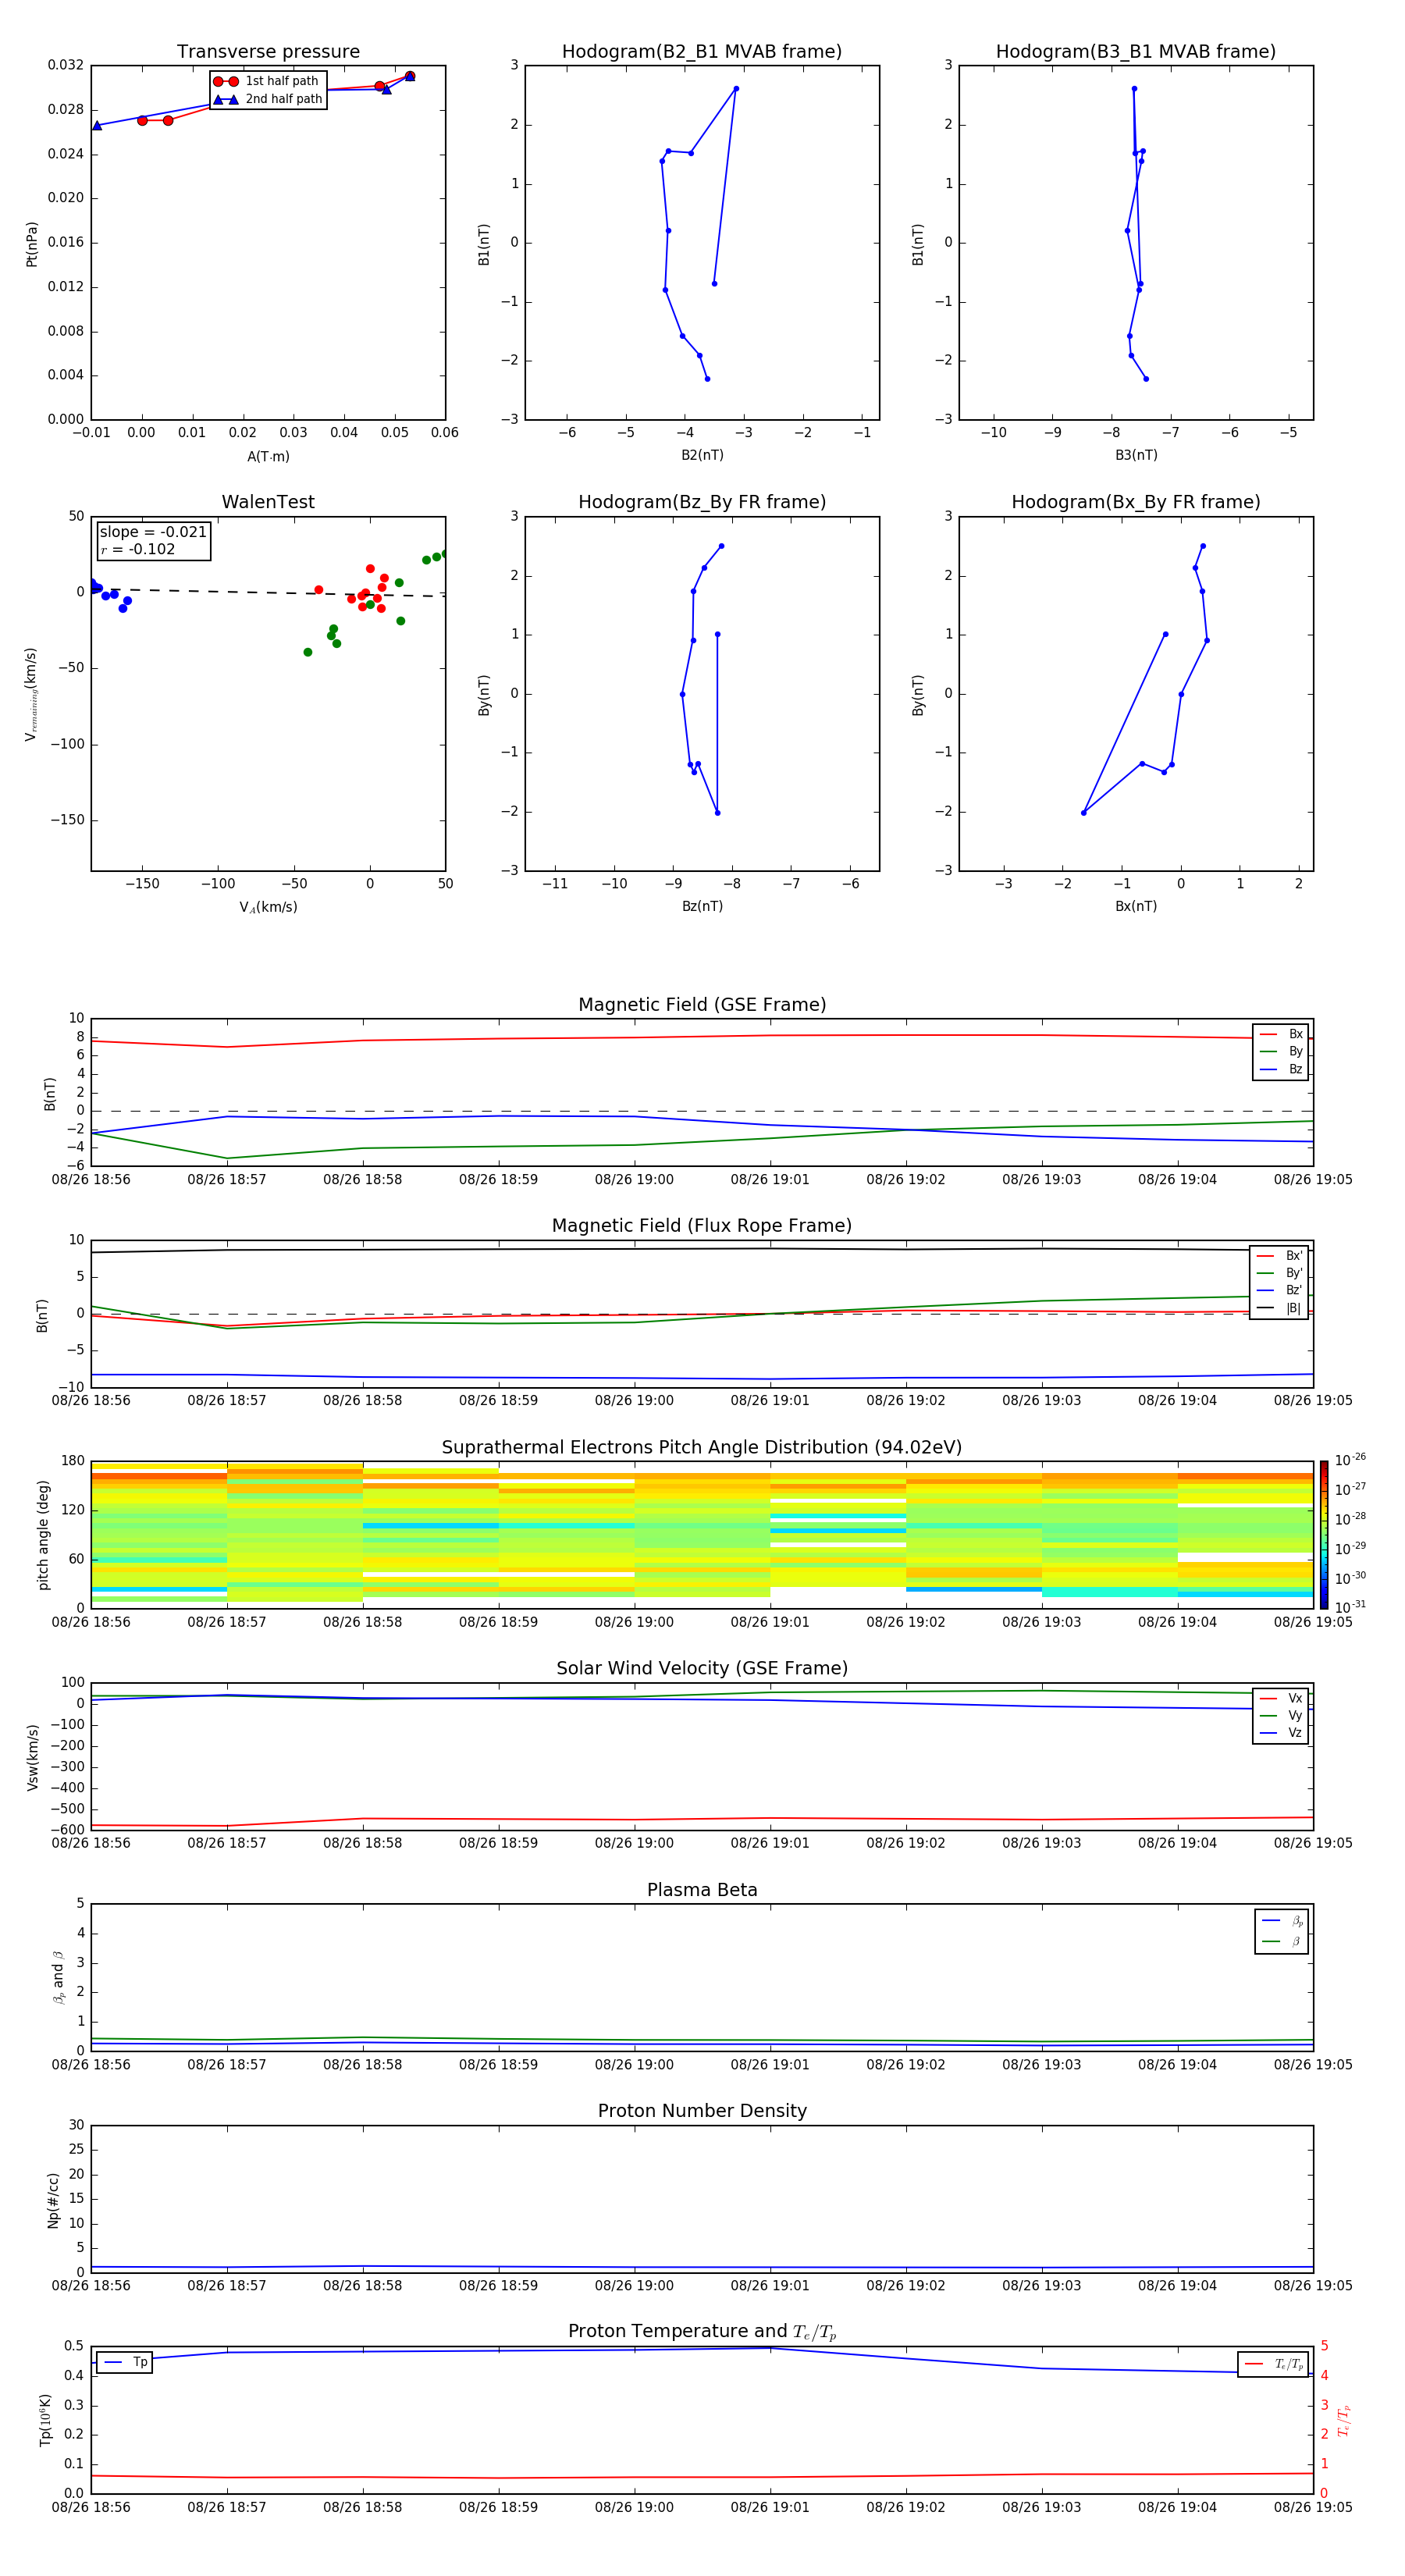Screen dimensions: 1405x2576
Task: Click the "Transverse pressure" plot title
Action: [268, 52]
